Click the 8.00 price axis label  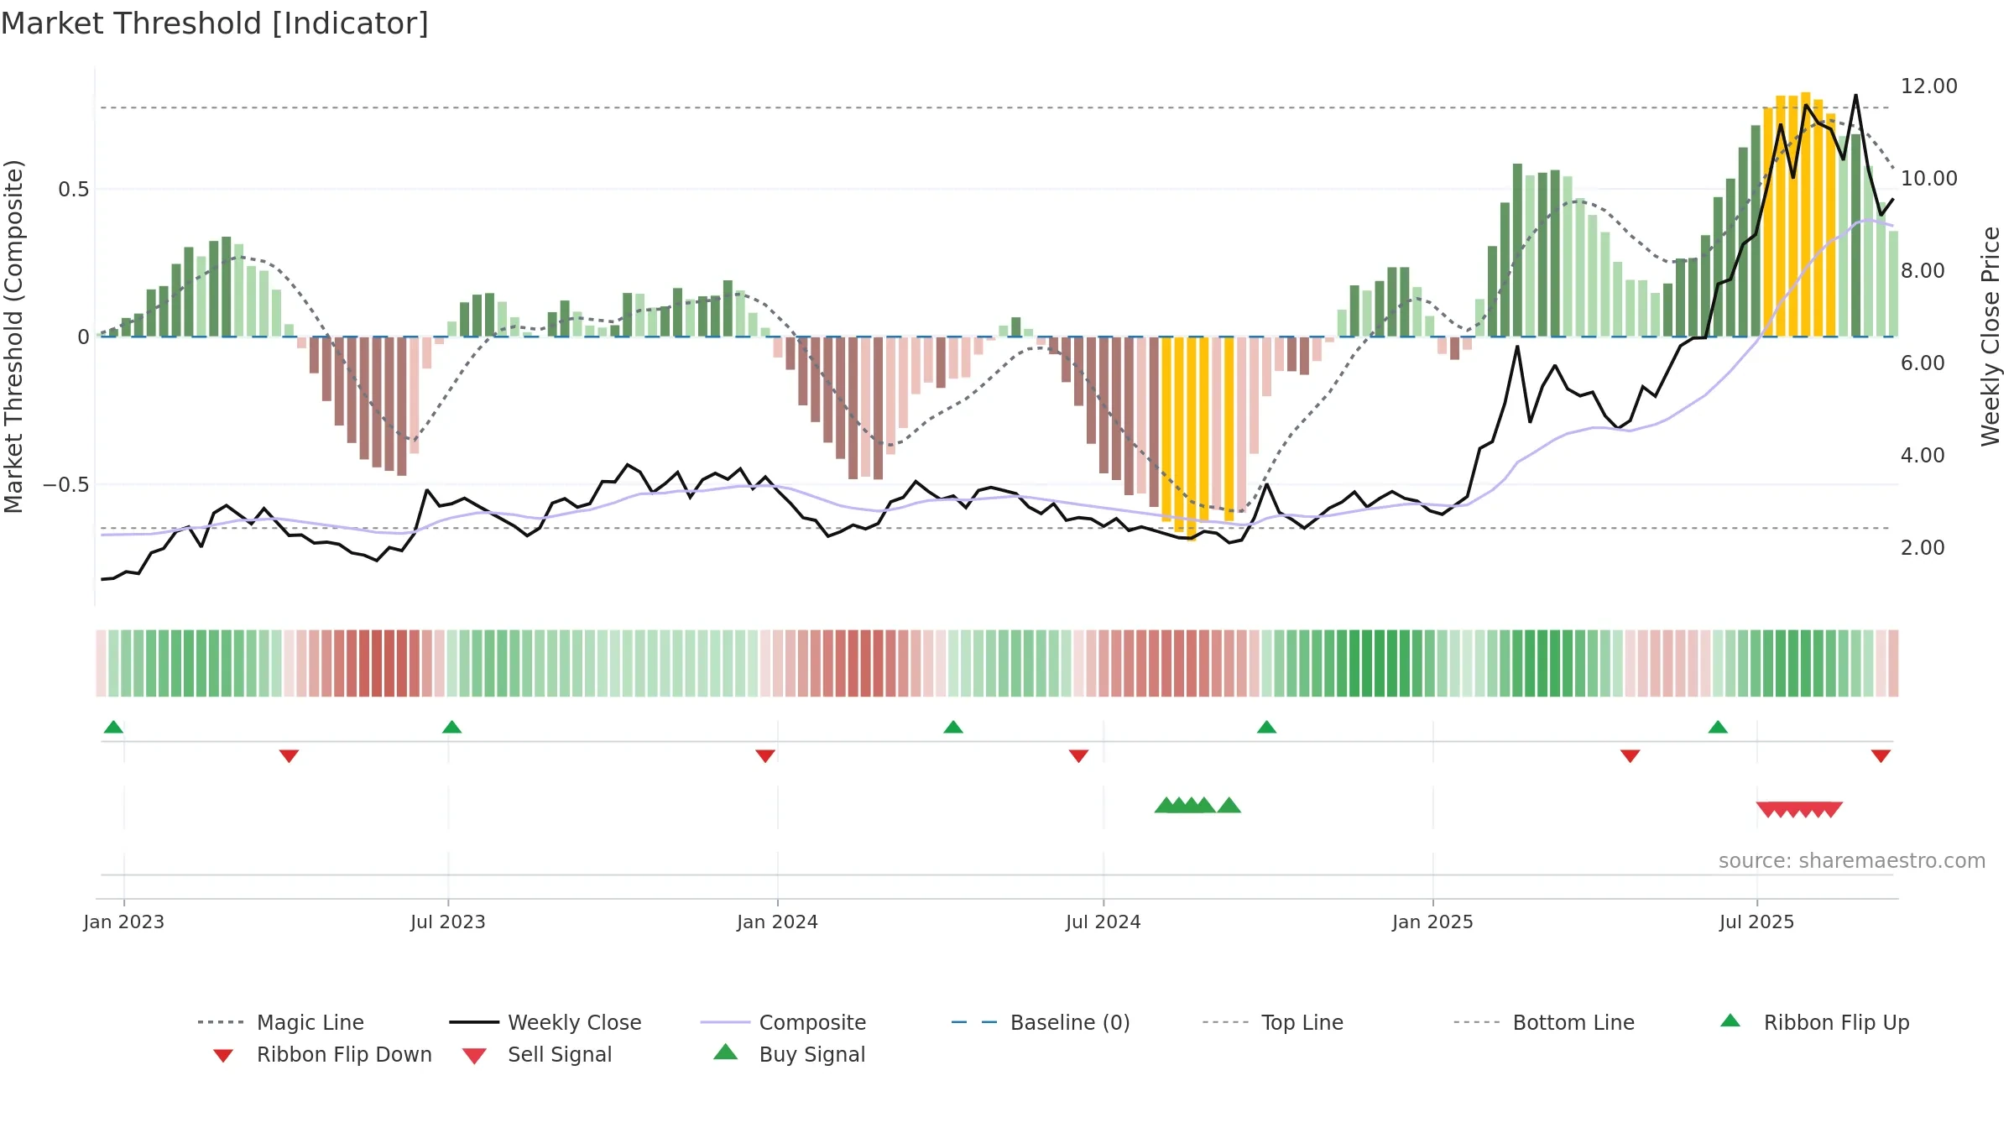coord(1923,270)
